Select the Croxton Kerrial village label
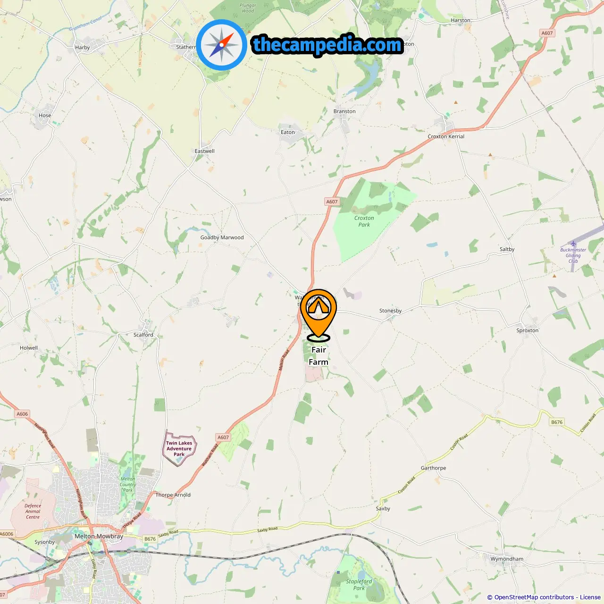Viewport: 604px width, 604px height. [x=446, y=136]
